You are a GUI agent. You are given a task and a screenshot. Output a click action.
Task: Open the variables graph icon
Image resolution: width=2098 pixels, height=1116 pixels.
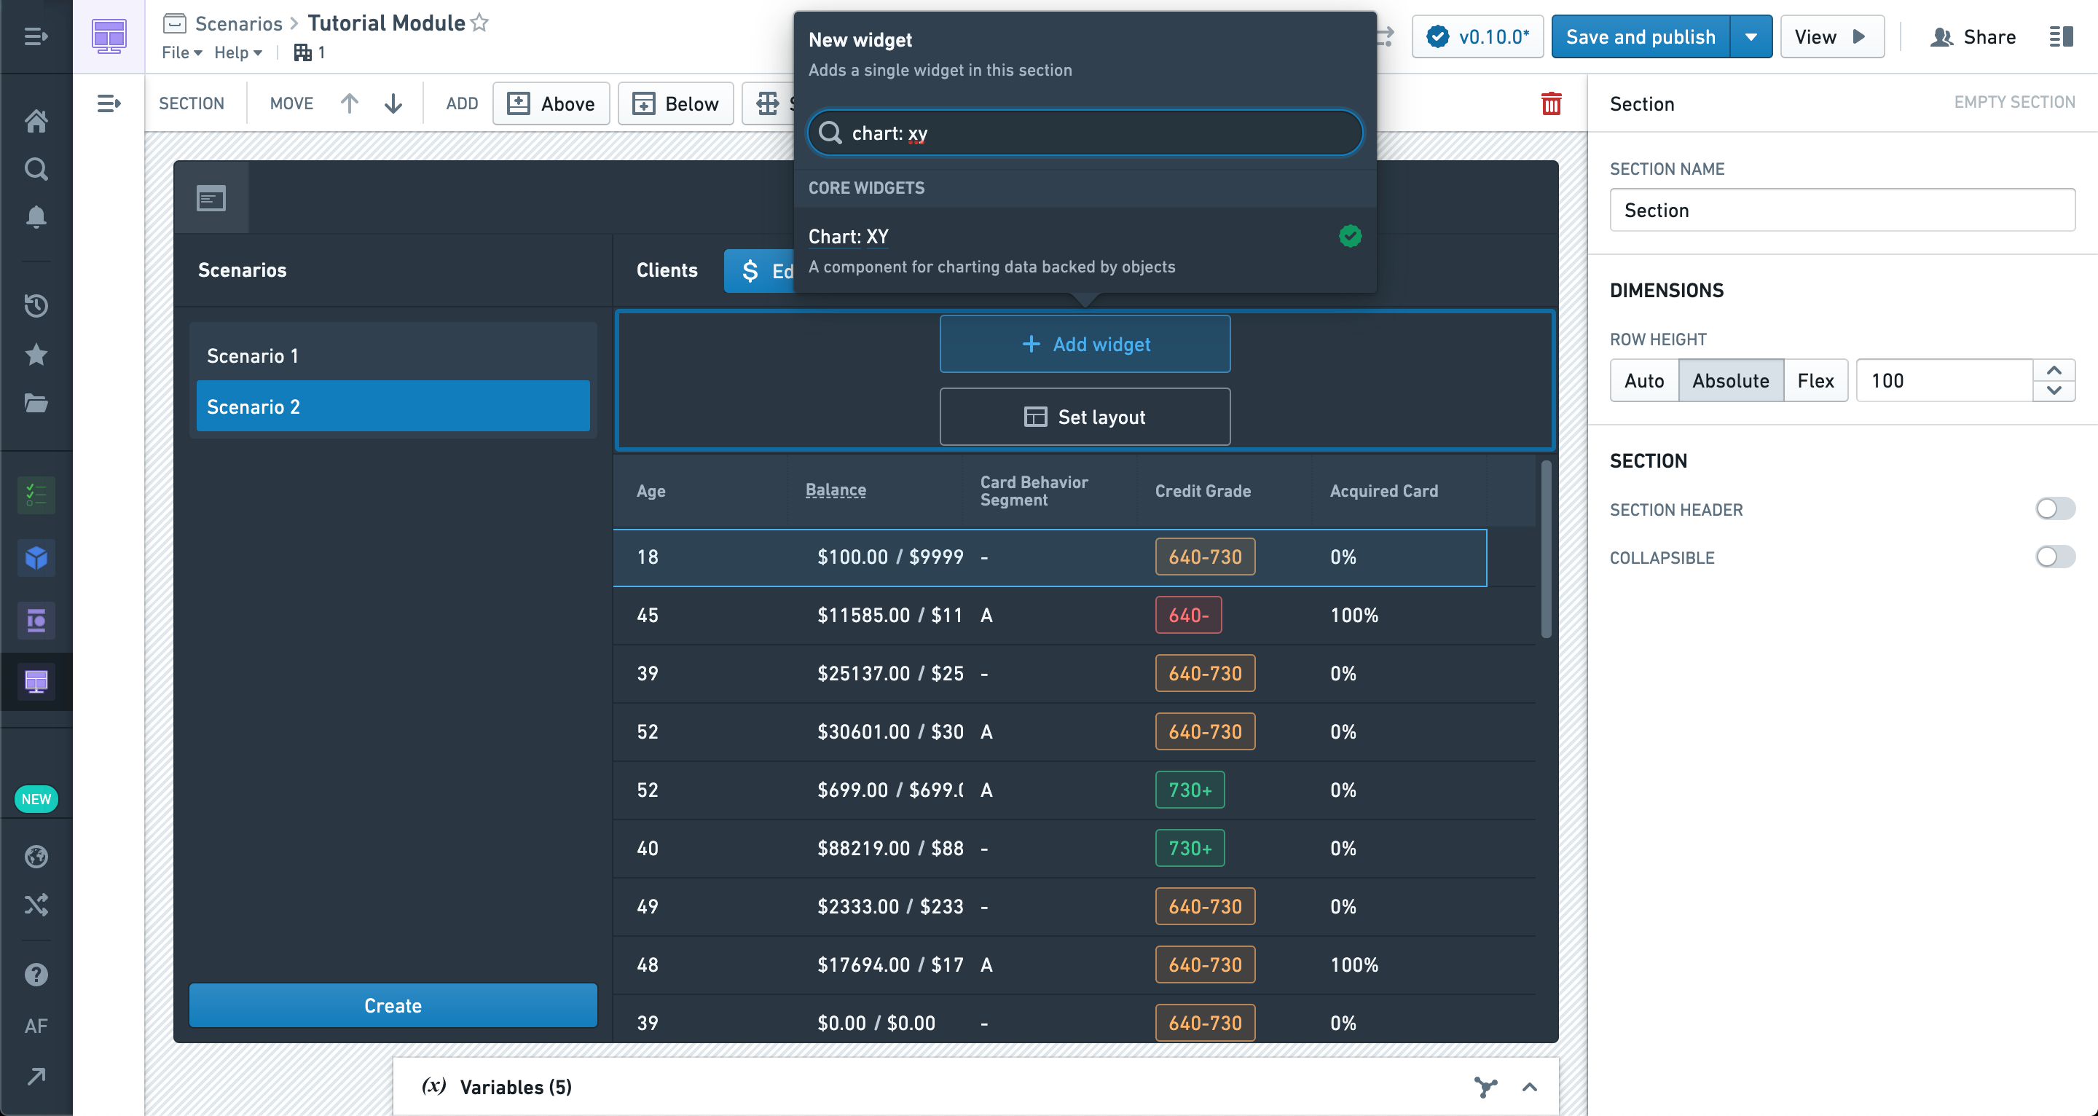1485,1087
